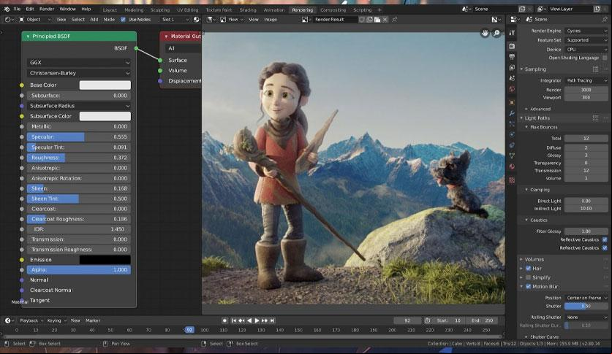Toggle the Motion Blur checkbox
This screenshot has width=612, height=354.
point(528,287)
